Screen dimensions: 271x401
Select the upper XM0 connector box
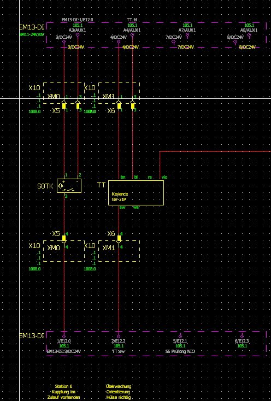pyautogui.click(x=64, y=93)
